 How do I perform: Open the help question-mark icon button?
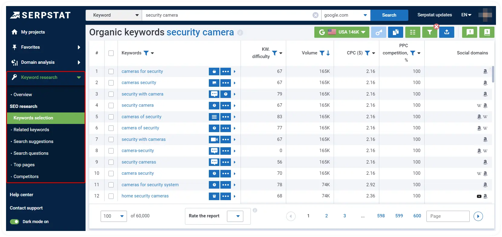[487, 32]
